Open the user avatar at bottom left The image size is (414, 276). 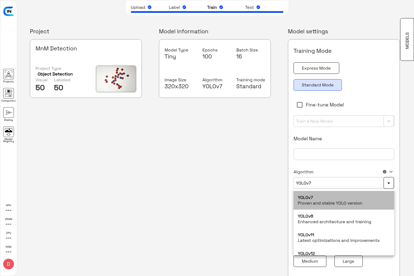(x=8, y=264)
